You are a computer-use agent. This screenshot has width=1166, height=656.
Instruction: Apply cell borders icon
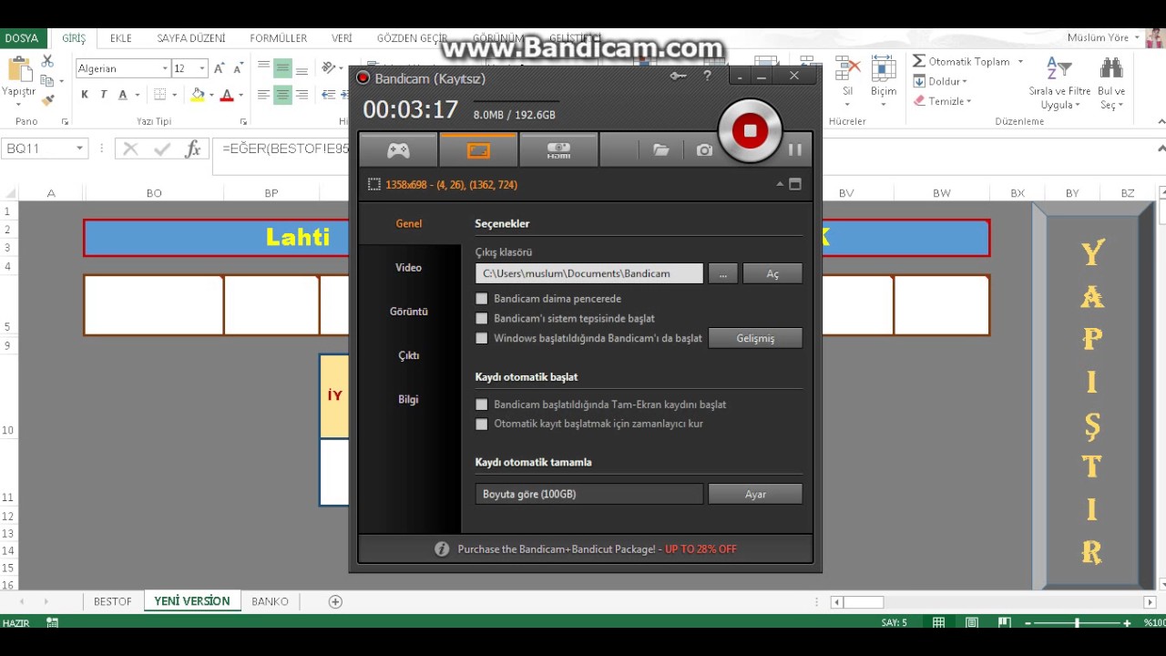coord(160,95)
